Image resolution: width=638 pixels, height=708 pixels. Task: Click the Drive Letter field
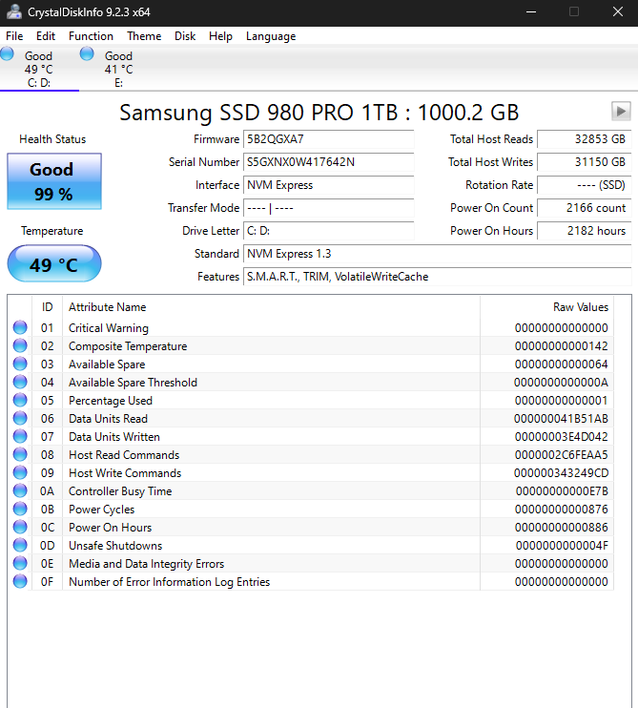point(328,231)
